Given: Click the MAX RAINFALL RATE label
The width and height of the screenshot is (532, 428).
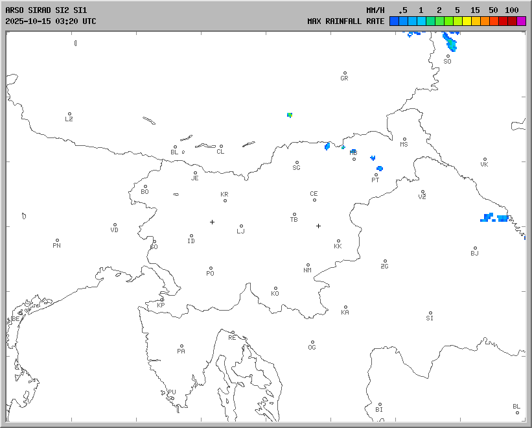Looking at the screenshot, I should pyautogui.click(x=345, y=21).
